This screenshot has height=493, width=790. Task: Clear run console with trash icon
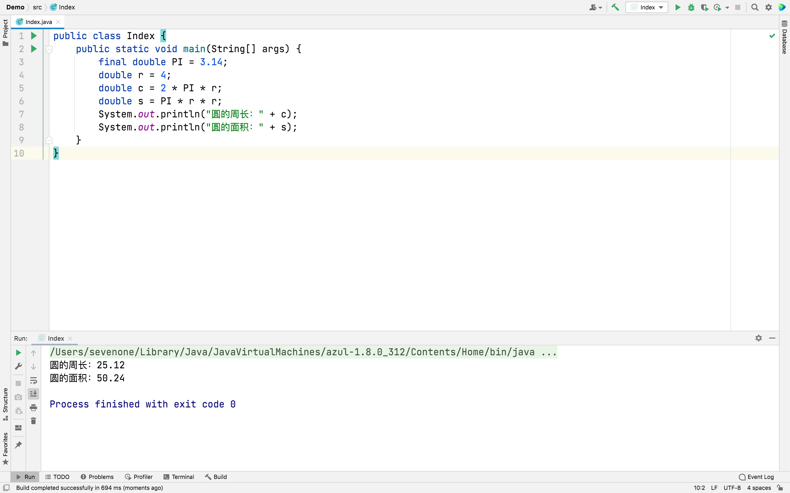[x=33, y=420]
